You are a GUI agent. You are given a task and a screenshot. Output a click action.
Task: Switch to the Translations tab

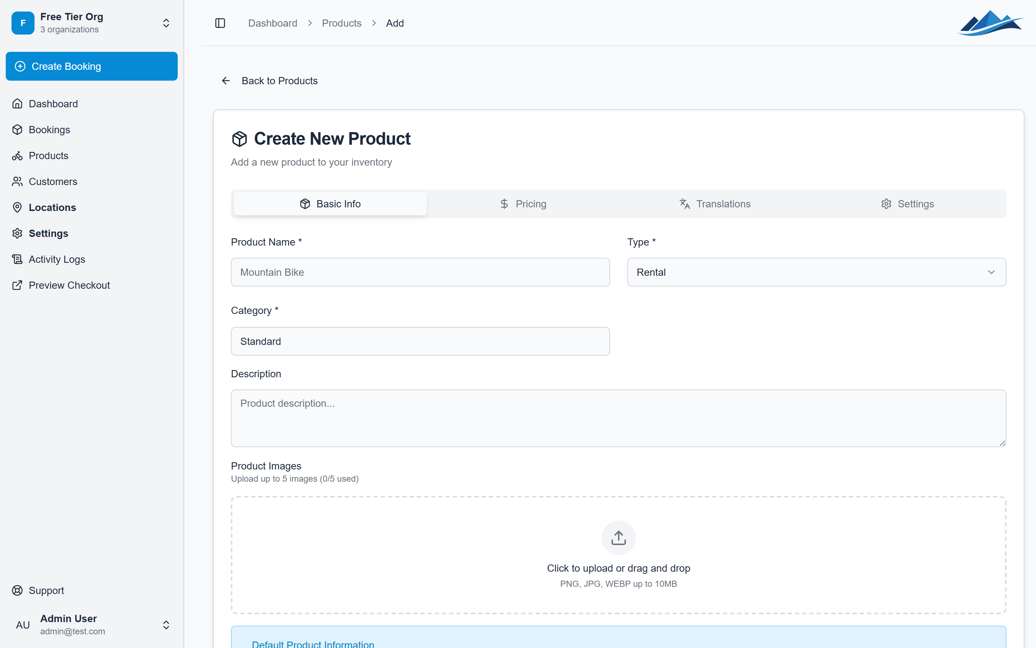tap(715, 203)
